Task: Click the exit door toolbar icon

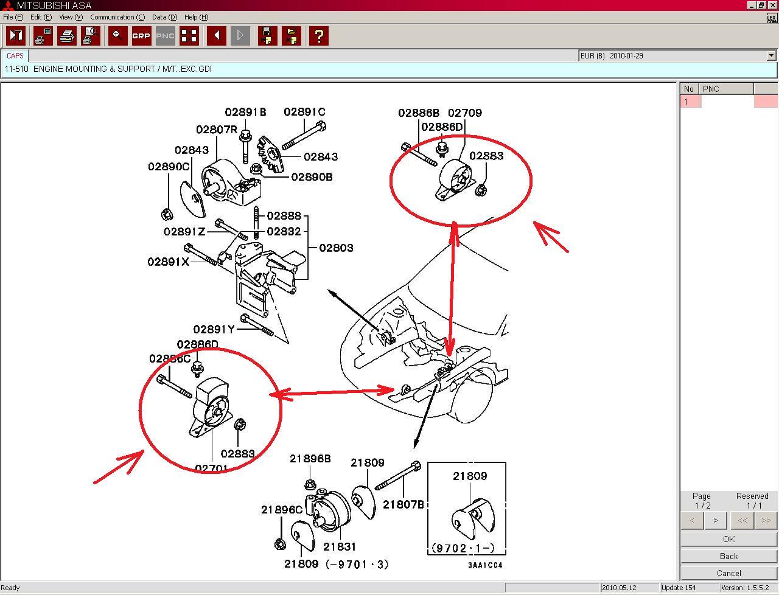Action: (16, 36)
